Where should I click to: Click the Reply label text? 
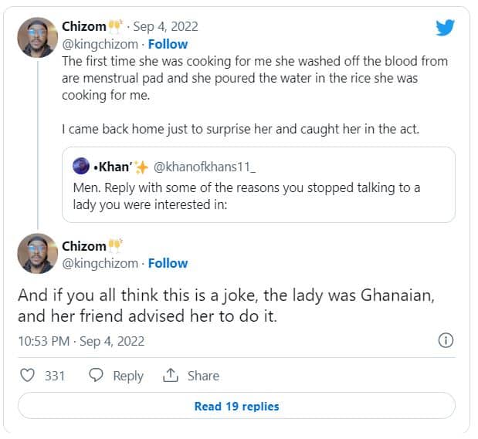click(128, 376)
